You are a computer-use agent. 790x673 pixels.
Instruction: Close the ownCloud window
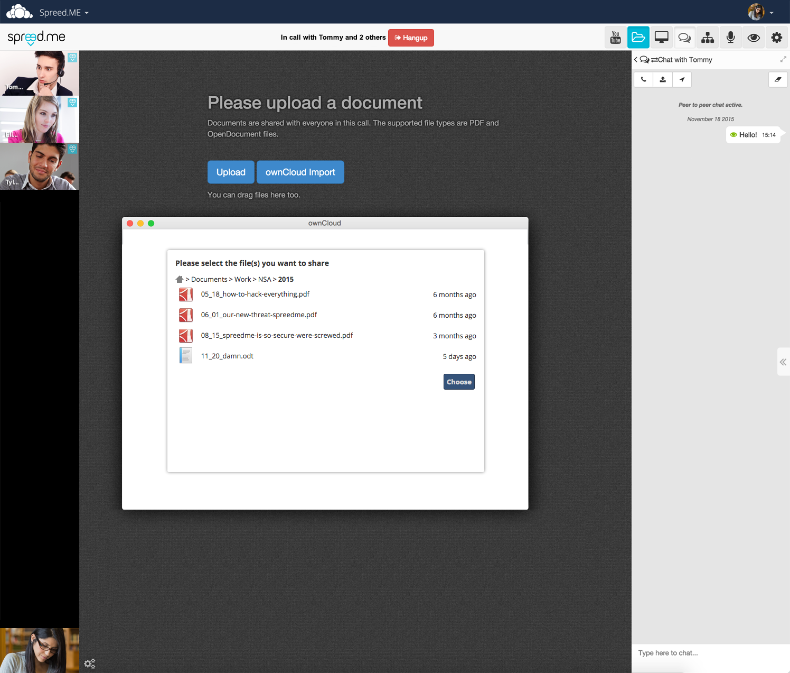(130, 223)
